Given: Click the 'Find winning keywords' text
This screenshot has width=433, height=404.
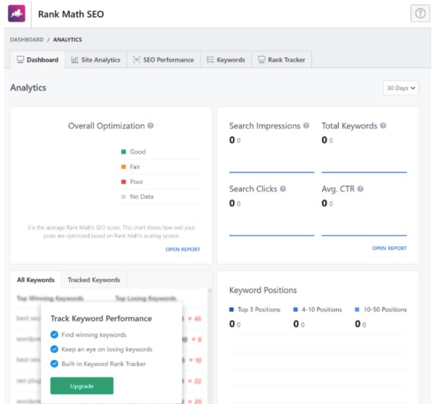Looking at the screenshot, I should tap(94, 334).
